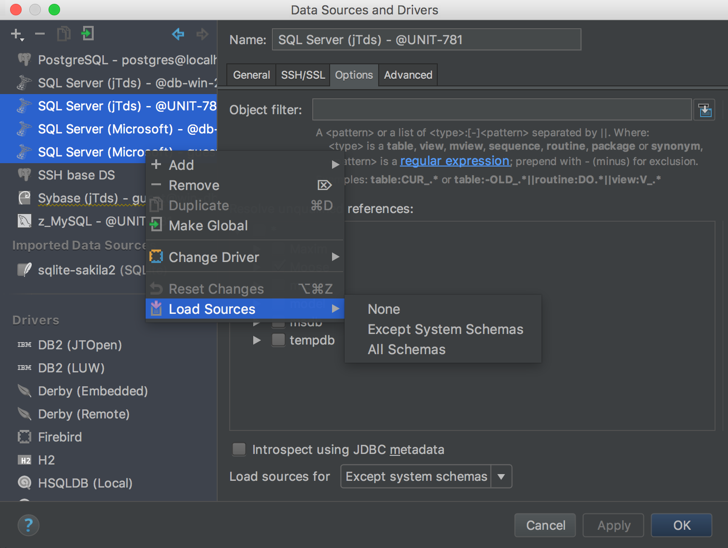
Task: Click the SQL Server db-win icon
Action: point(25,83)
